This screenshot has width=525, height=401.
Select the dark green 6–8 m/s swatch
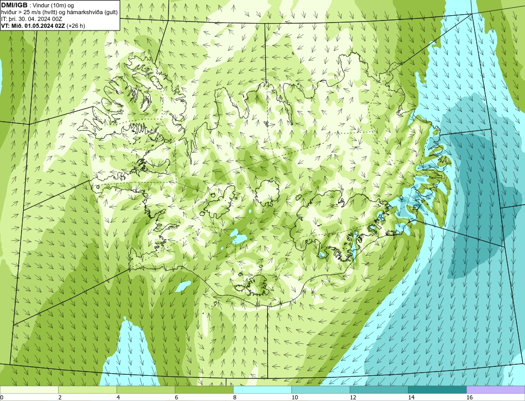click(x=204, y=389)
